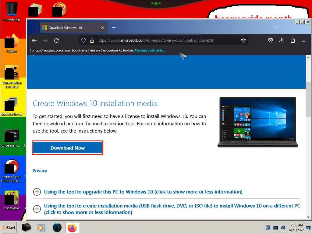
Task: Open the Privacy link
Action: point(40,171)
